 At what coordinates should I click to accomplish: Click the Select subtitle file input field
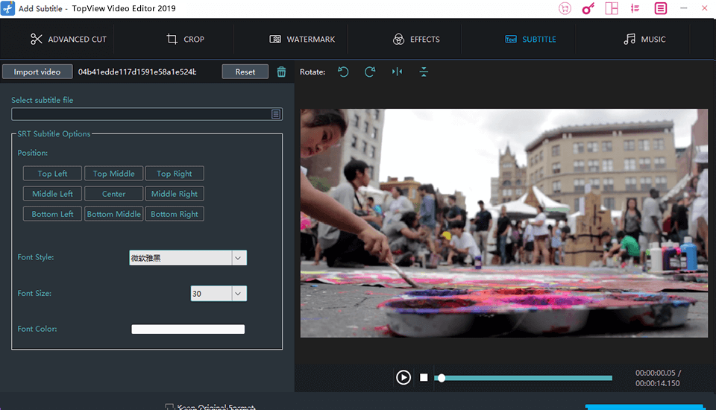140,114
